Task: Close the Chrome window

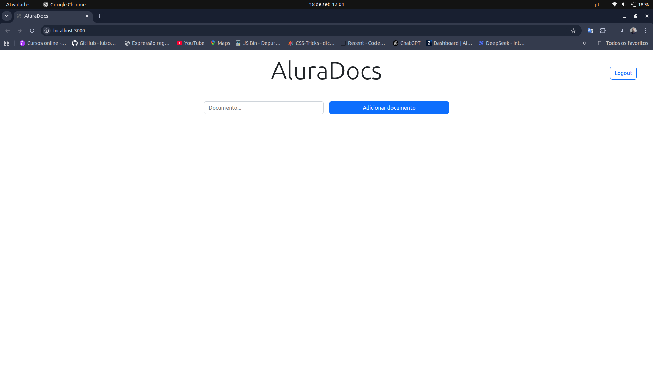Action: [647, 16]
